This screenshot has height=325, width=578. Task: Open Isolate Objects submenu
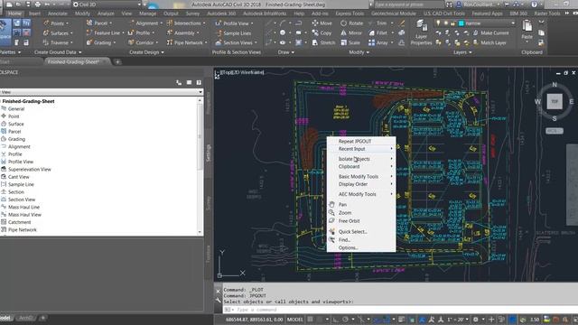click(361, 159)
